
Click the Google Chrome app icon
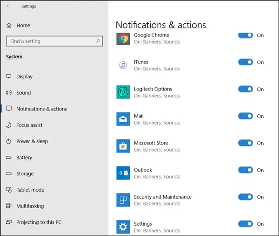[123, 38]
